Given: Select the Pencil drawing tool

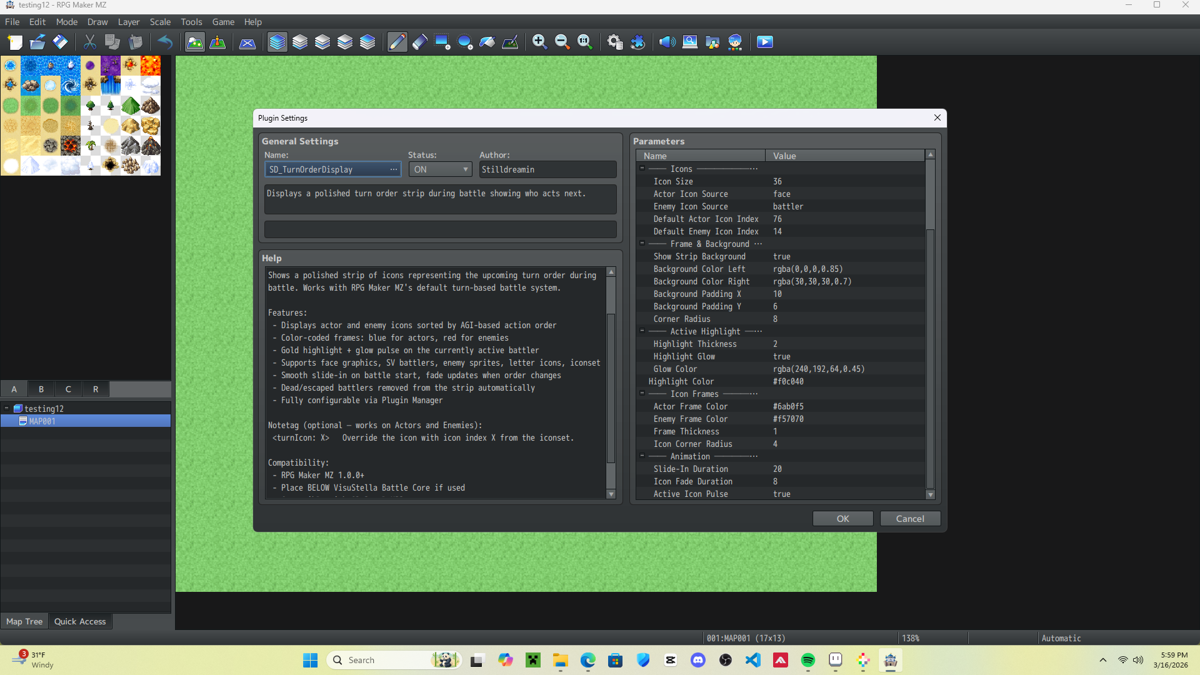Looking at the screenshot, I should tap(397, 42).
